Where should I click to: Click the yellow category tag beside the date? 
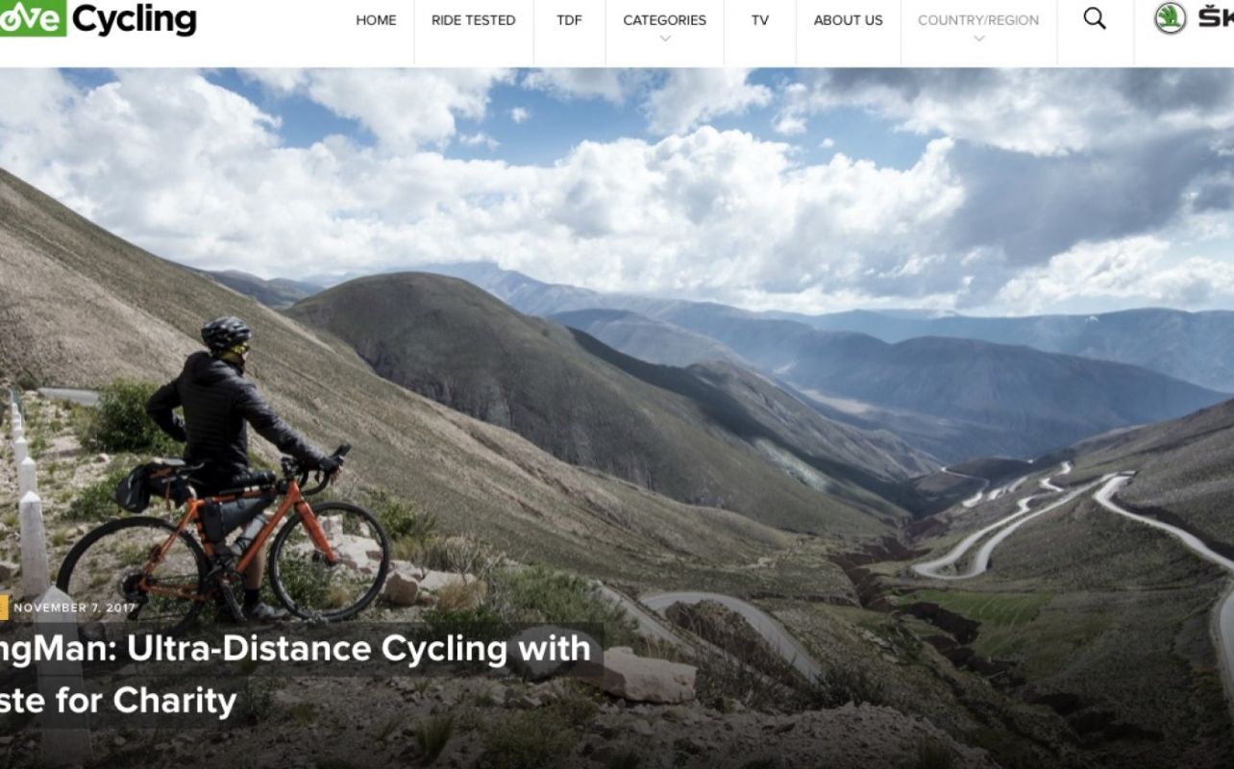pyautogui.click(x=4, y=608)
